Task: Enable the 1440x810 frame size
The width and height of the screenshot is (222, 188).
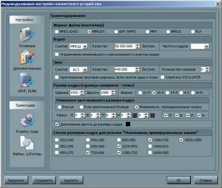Action: pyautogui.click(x=150, y=146)
